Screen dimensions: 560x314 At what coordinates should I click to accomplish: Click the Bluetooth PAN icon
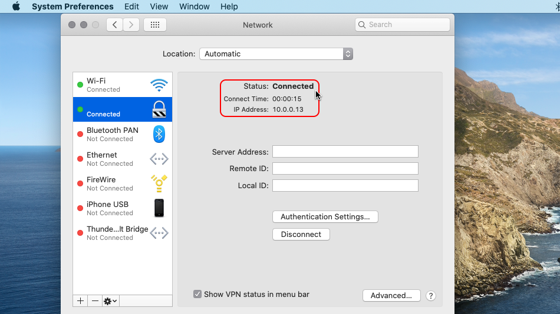pyautogui.click(x=159, y=134)
